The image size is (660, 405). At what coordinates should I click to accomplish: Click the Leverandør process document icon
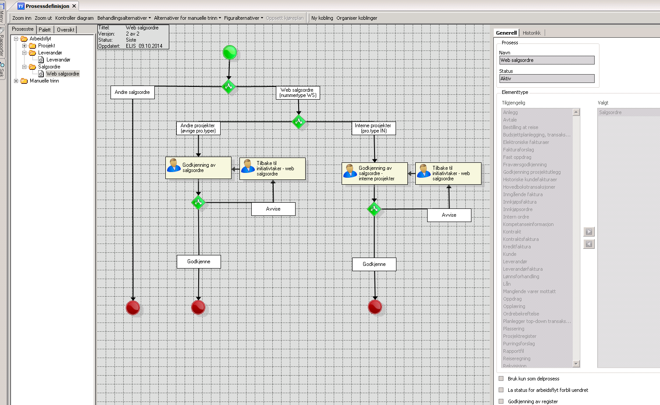pos(41,60)
